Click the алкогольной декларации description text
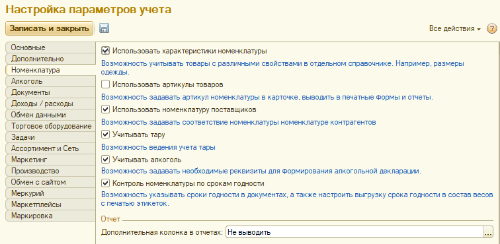The width and height of the screenshot is (500, 244). [x=261, y=171]
